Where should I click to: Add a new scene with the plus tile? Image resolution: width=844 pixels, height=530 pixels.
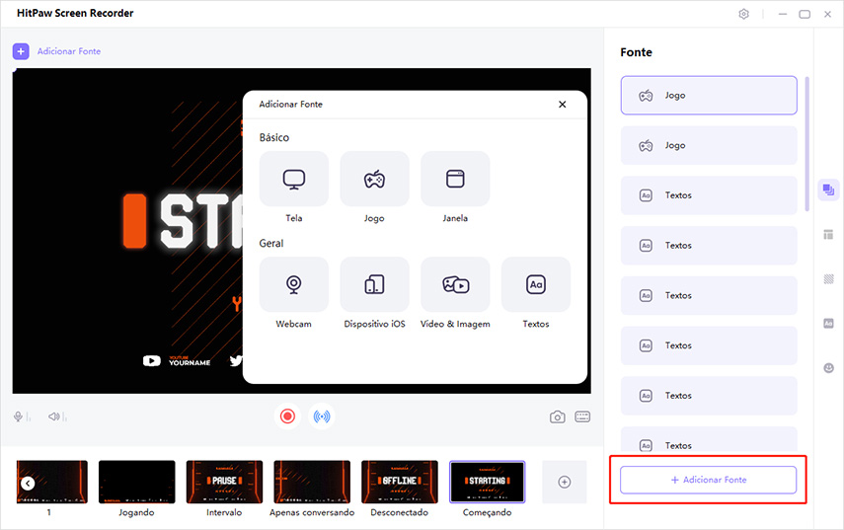point(564,482)
